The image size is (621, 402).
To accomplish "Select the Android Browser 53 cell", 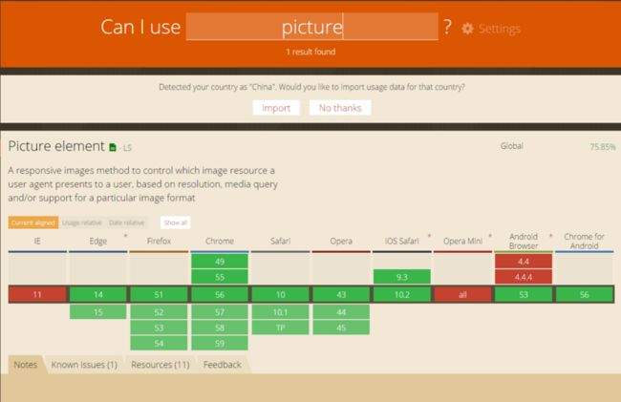I will point(524,295).
